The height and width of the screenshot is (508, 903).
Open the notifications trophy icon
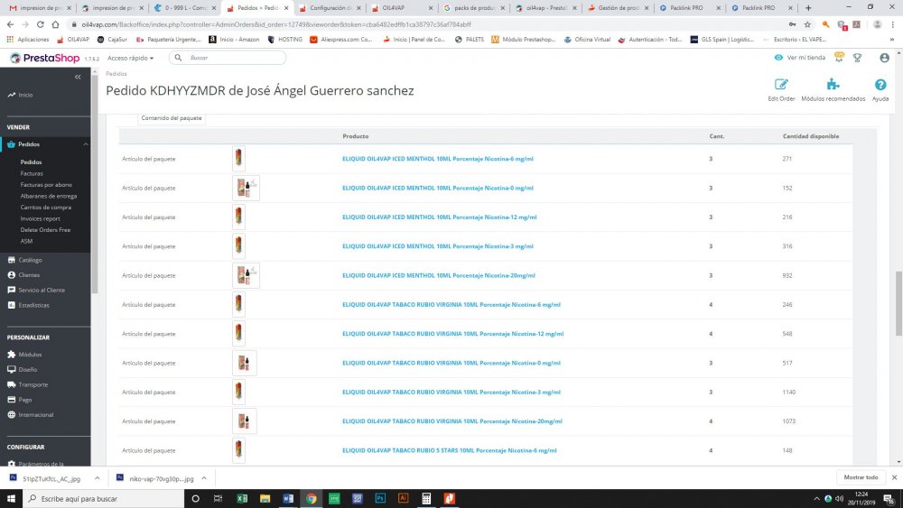tap(858, 58)
